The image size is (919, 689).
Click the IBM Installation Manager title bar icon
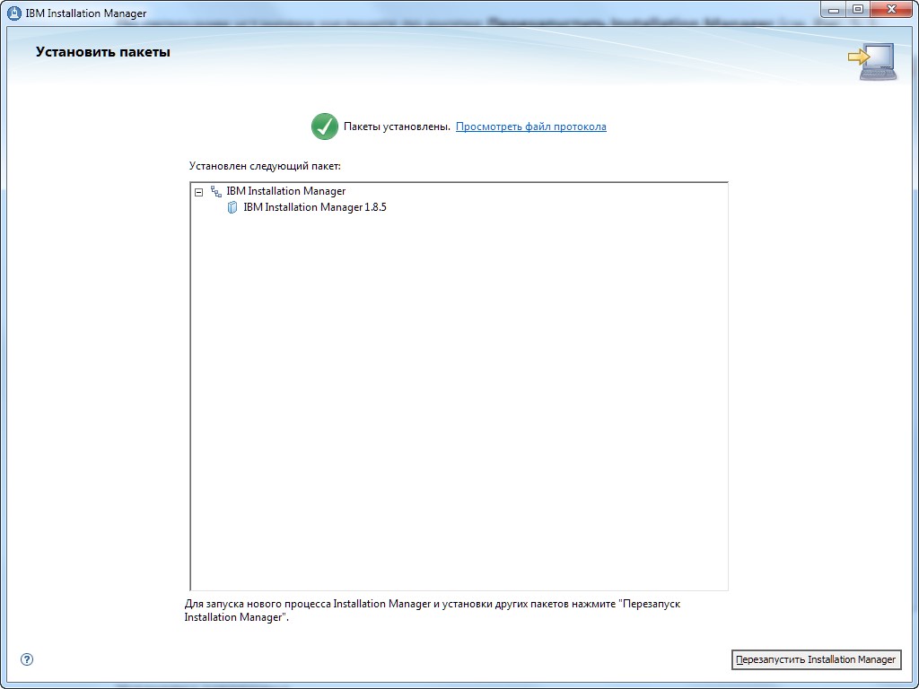(14, 13)
